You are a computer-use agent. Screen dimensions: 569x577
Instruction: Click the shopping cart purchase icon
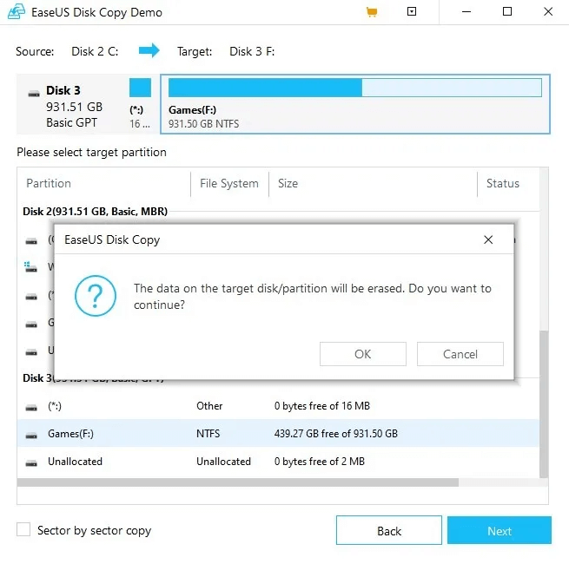(x=372, y=12)
